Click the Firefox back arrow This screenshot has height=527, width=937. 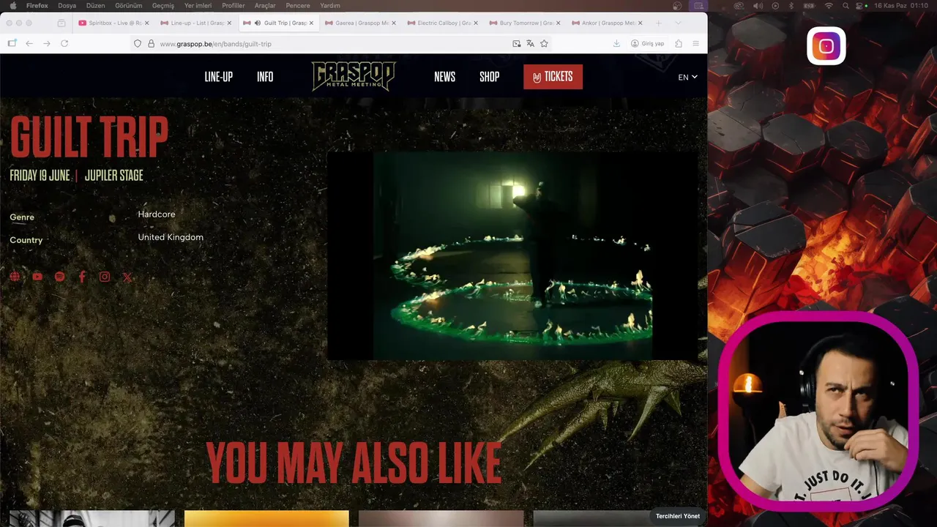pyautogui.click(x=29, y=43)
